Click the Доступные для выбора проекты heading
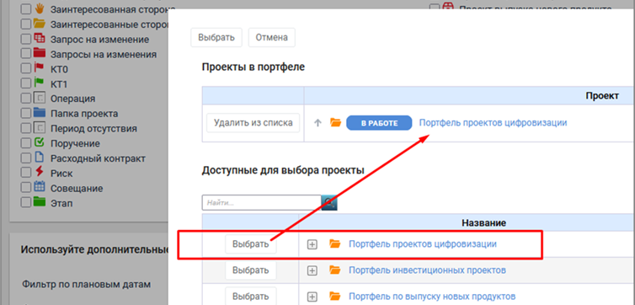Viewport: 635px width, 305px height. [x=283, y=170]
